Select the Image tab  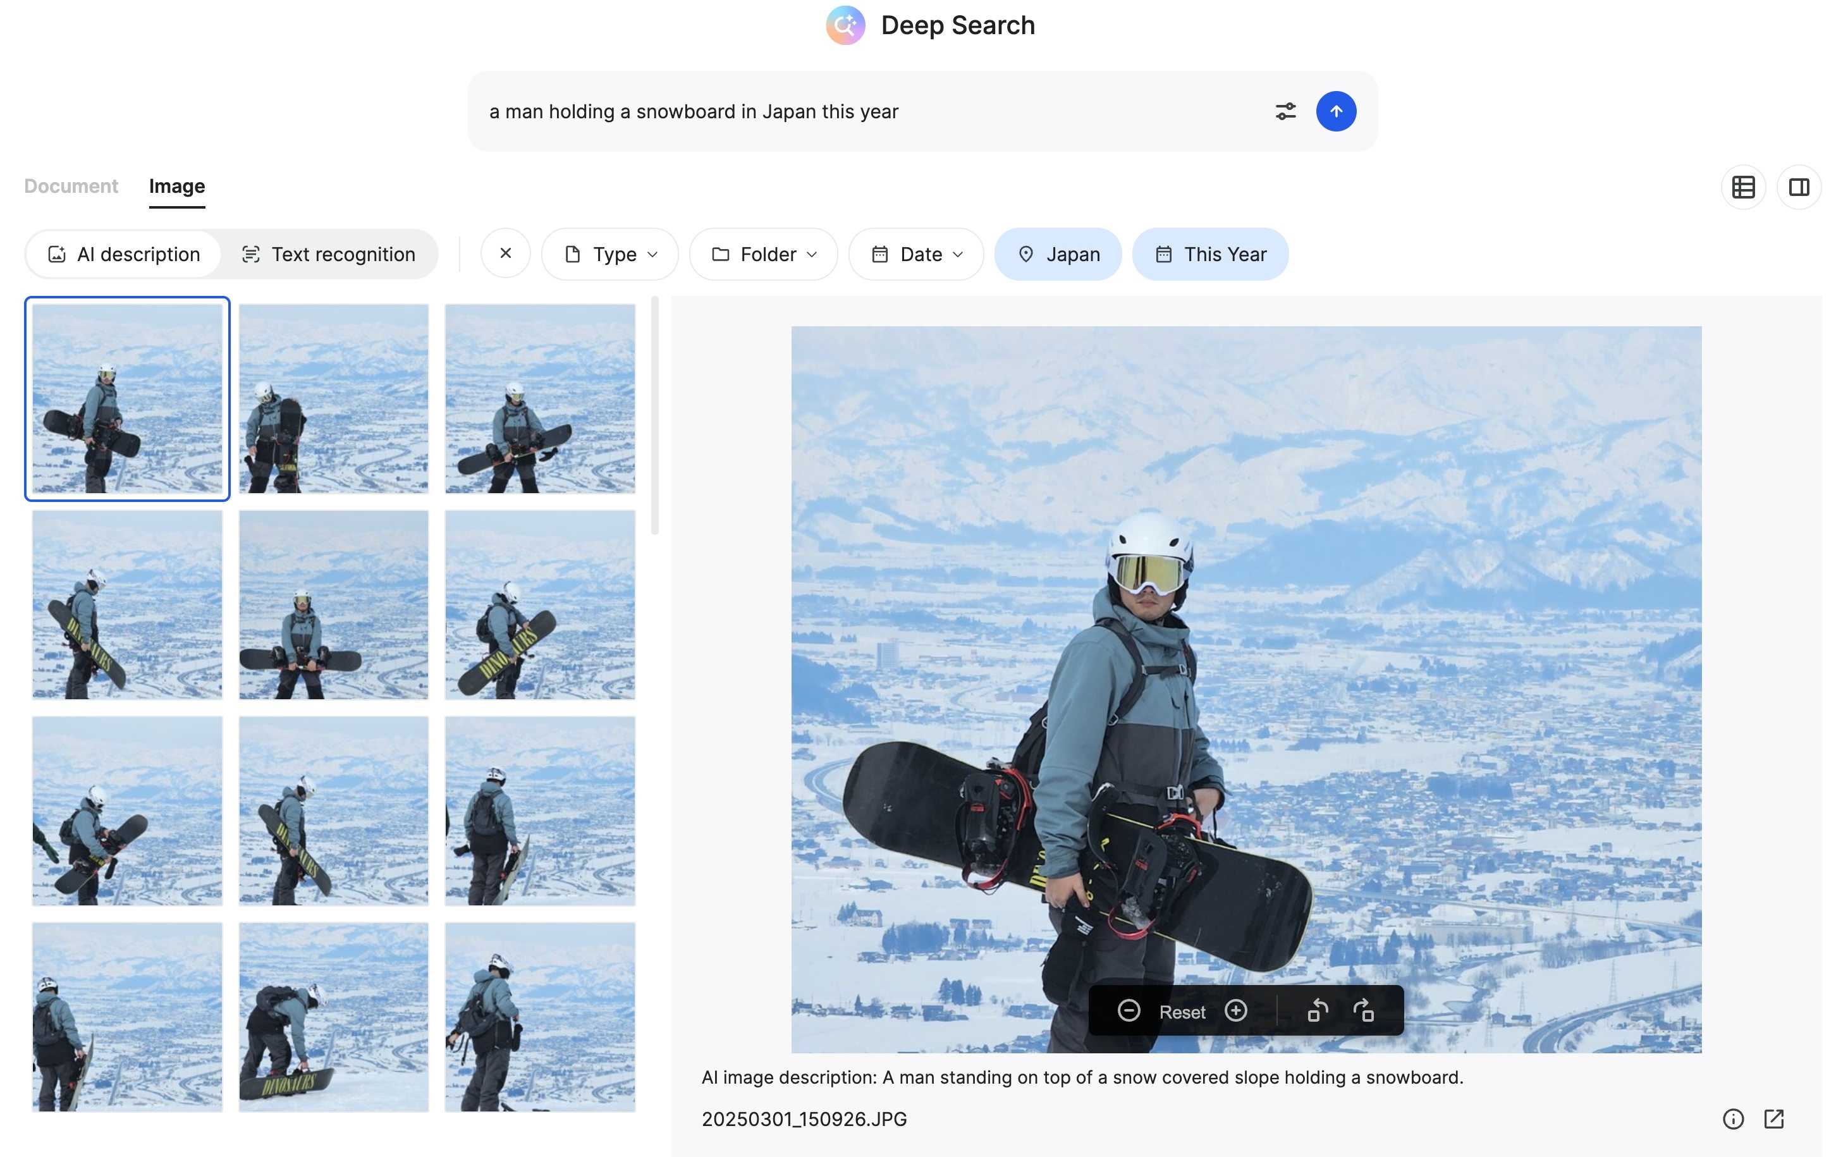point(176,185)
